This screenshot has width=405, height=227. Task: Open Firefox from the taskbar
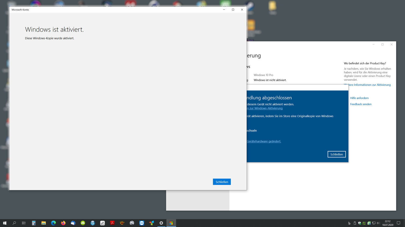pos(63,223)
